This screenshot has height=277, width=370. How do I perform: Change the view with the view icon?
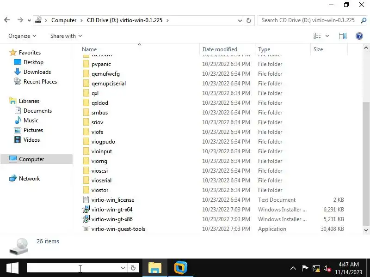317,36
